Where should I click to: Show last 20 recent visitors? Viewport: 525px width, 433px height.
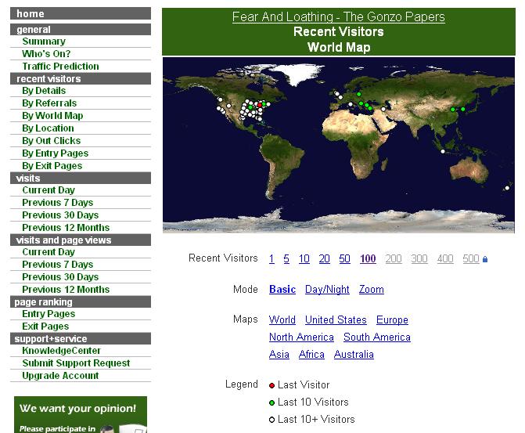324,258
